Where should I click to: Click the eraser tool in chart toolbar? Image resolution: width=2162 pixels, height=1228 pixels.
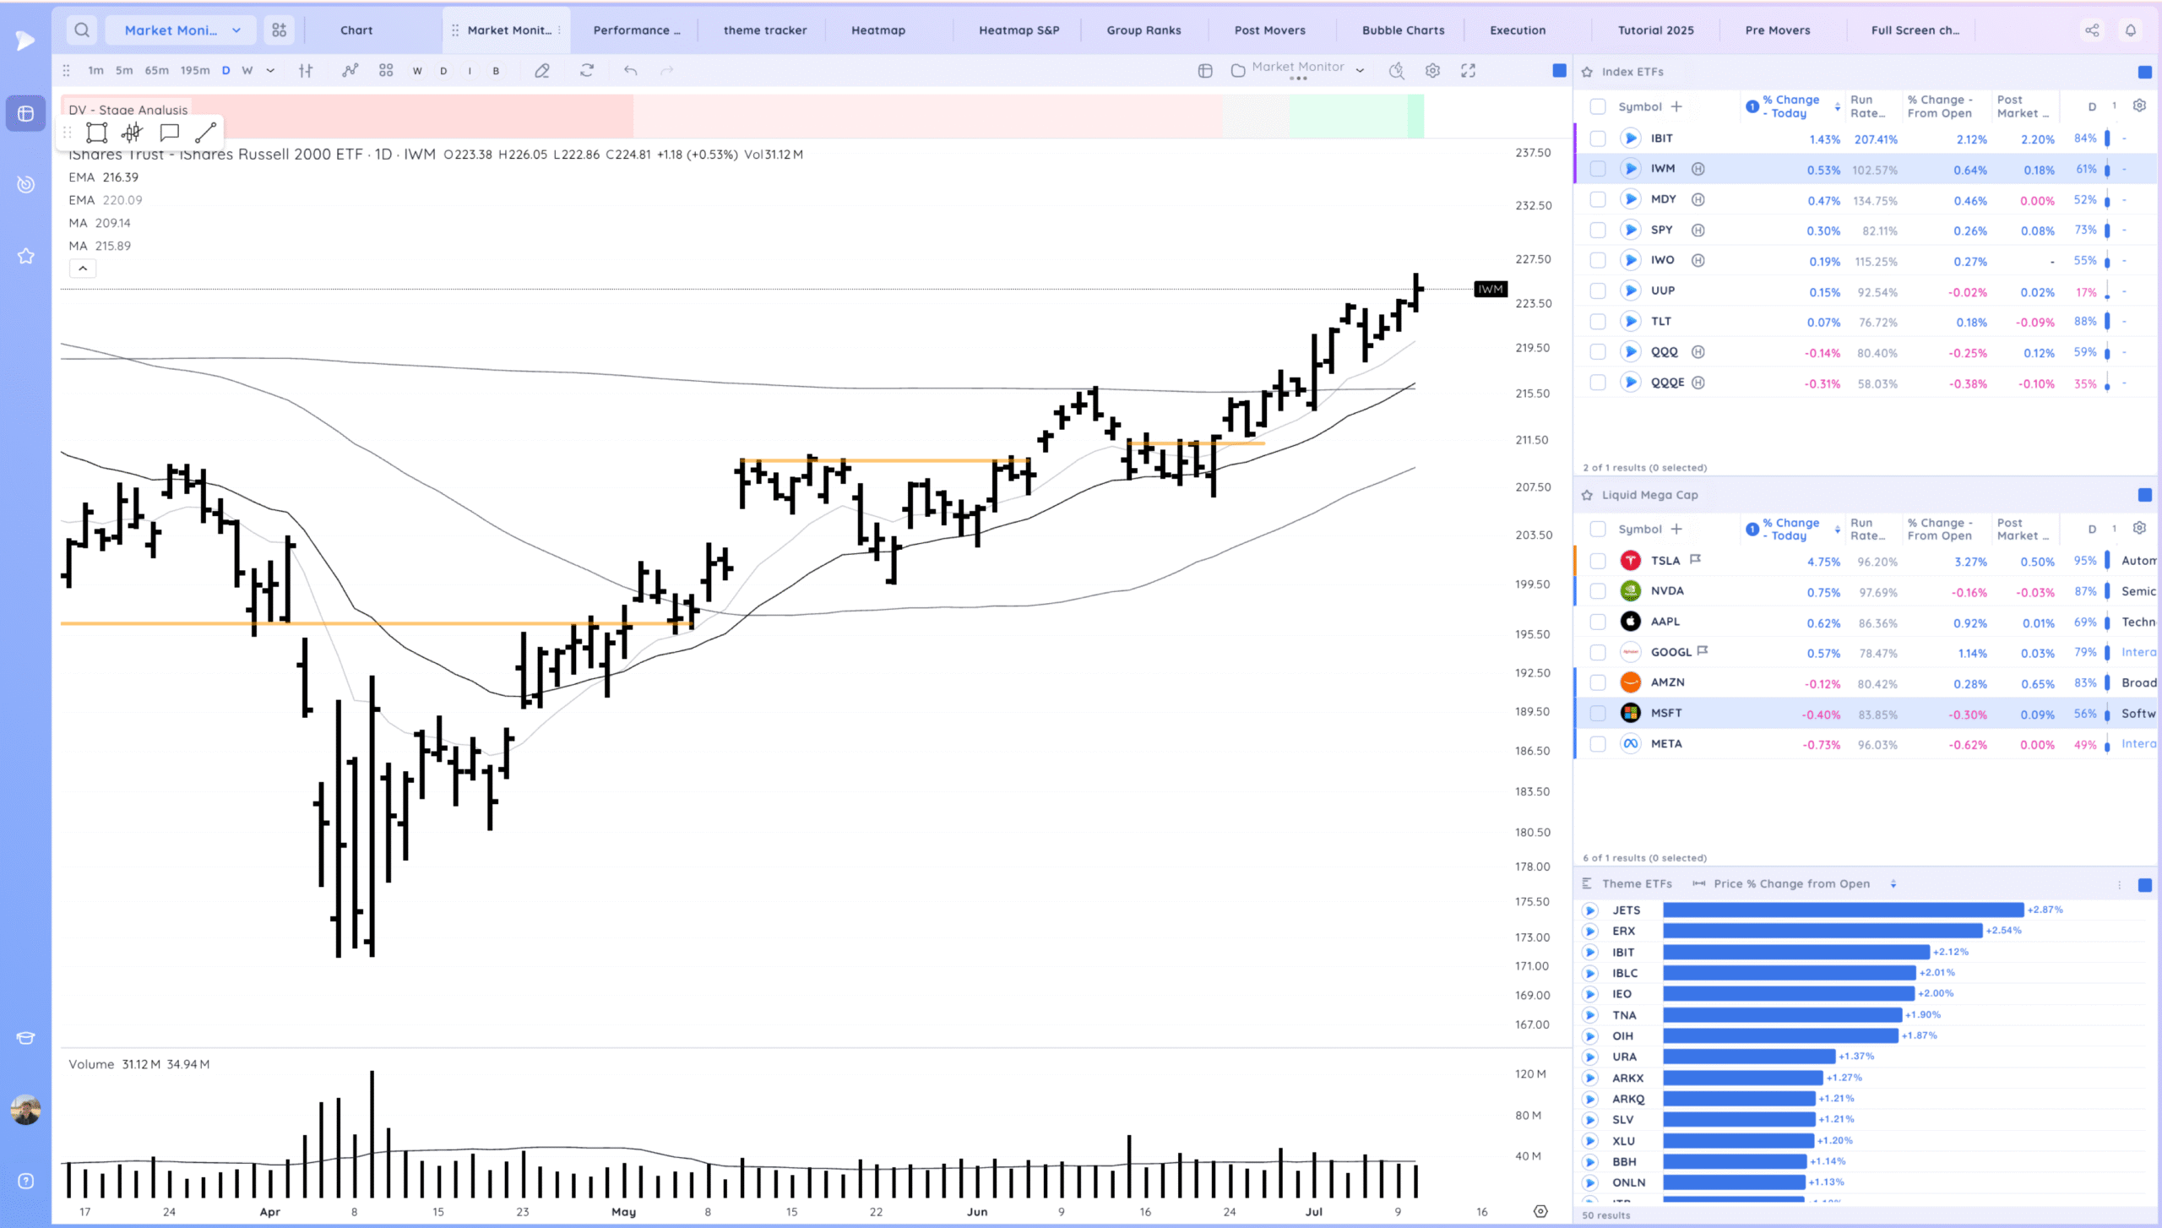542,71
